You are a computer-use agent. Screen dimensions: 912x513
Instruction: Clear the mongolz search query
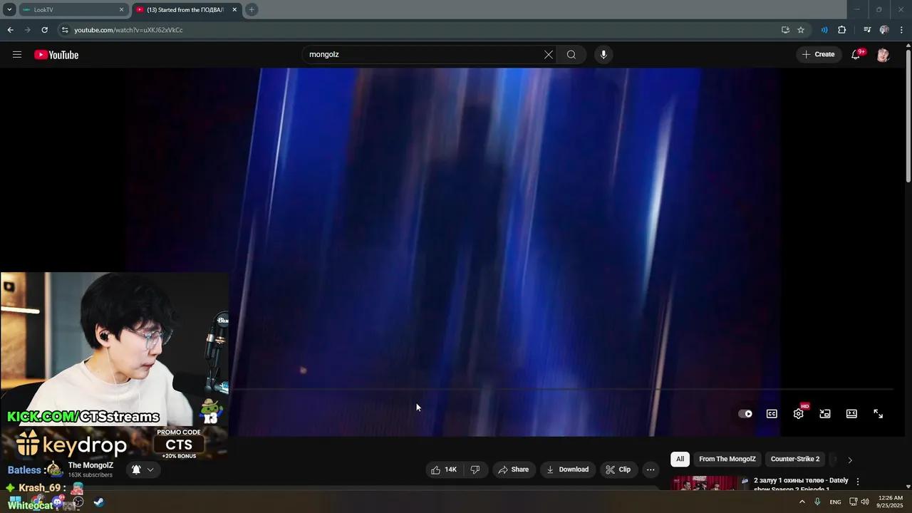tap(549, 55)
